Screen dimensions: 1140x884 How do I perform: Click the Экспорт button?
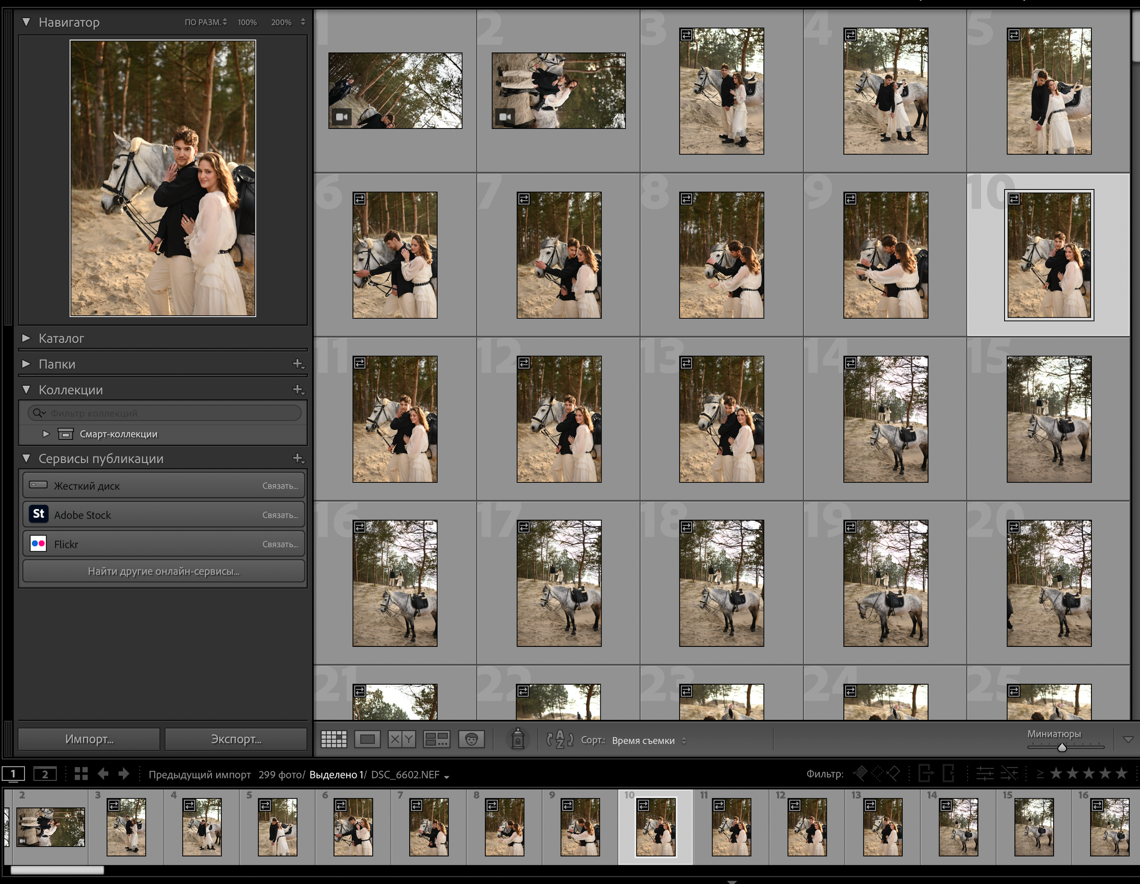pyautogui.click(x=236, y=739)
